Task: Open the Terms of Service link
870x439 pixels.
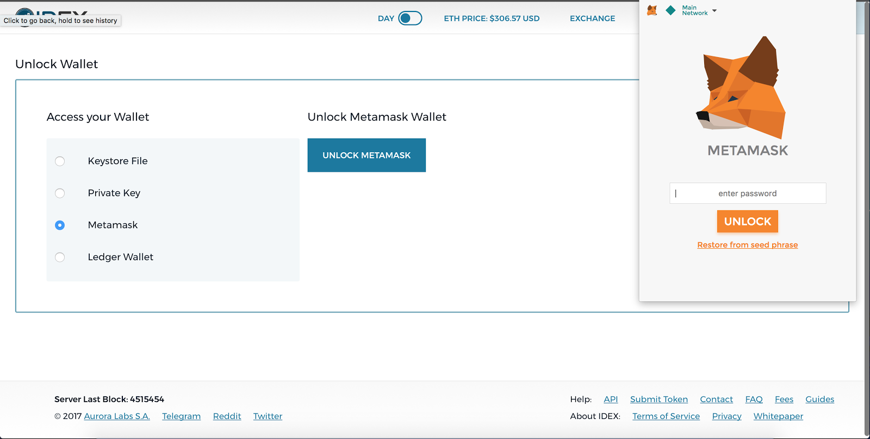Action: coord(666,416)
